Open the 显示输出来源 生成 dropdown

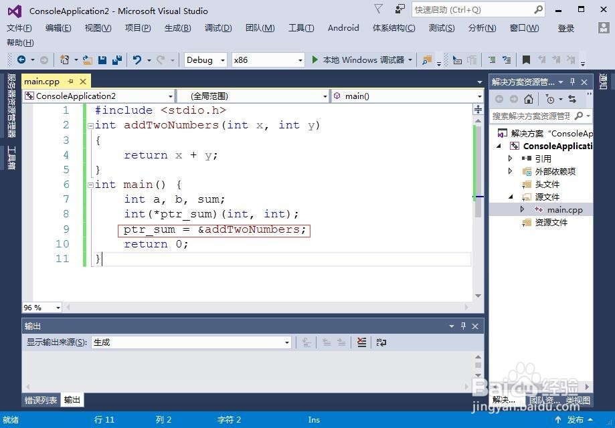(286, 342)
